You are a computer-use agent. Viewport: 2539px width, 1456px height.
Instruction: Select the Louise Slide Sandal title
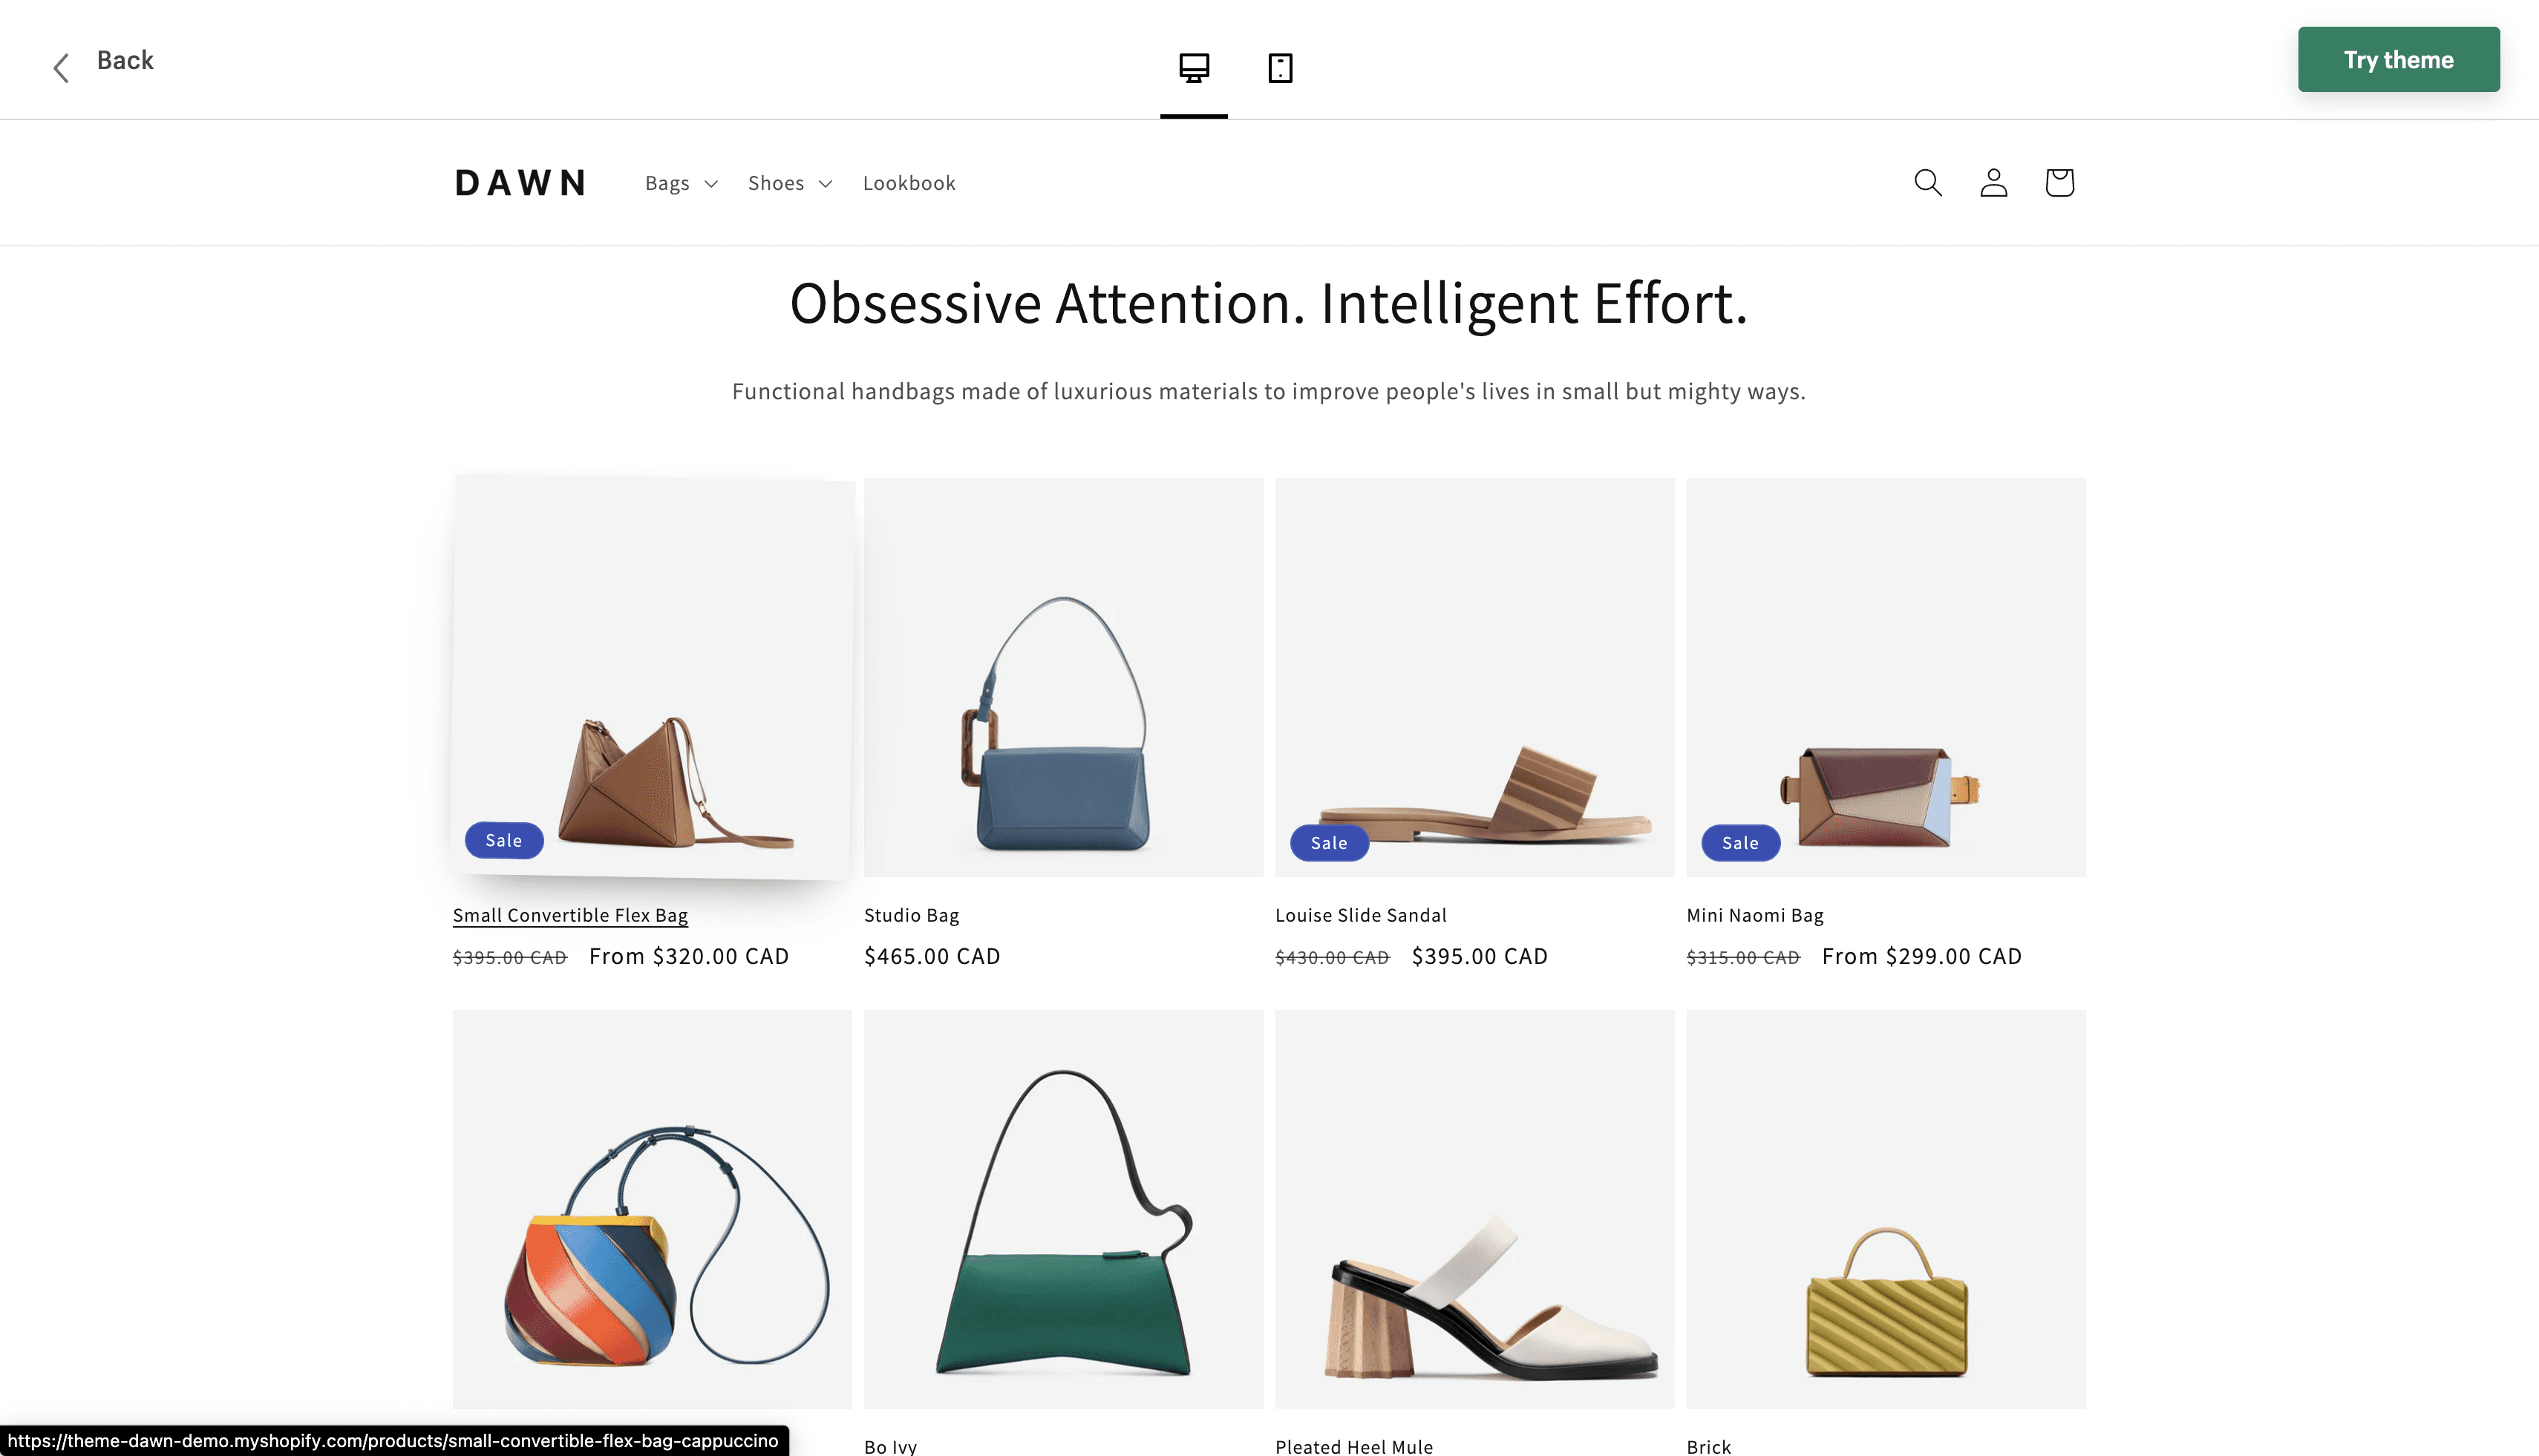point(1361,915)
